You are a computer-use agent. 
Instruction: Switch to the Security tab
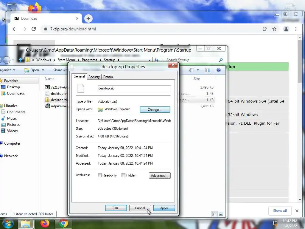pos(94,77)
